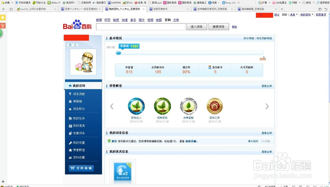This screenshot has width=330, height=187.
Task: Open the 得分规则 link
Action: coord(253,141)
